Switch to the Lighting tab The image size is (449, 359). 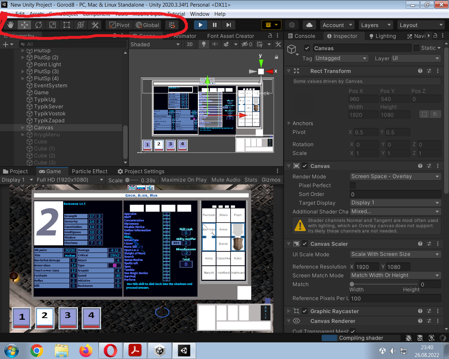pos(382,36)
